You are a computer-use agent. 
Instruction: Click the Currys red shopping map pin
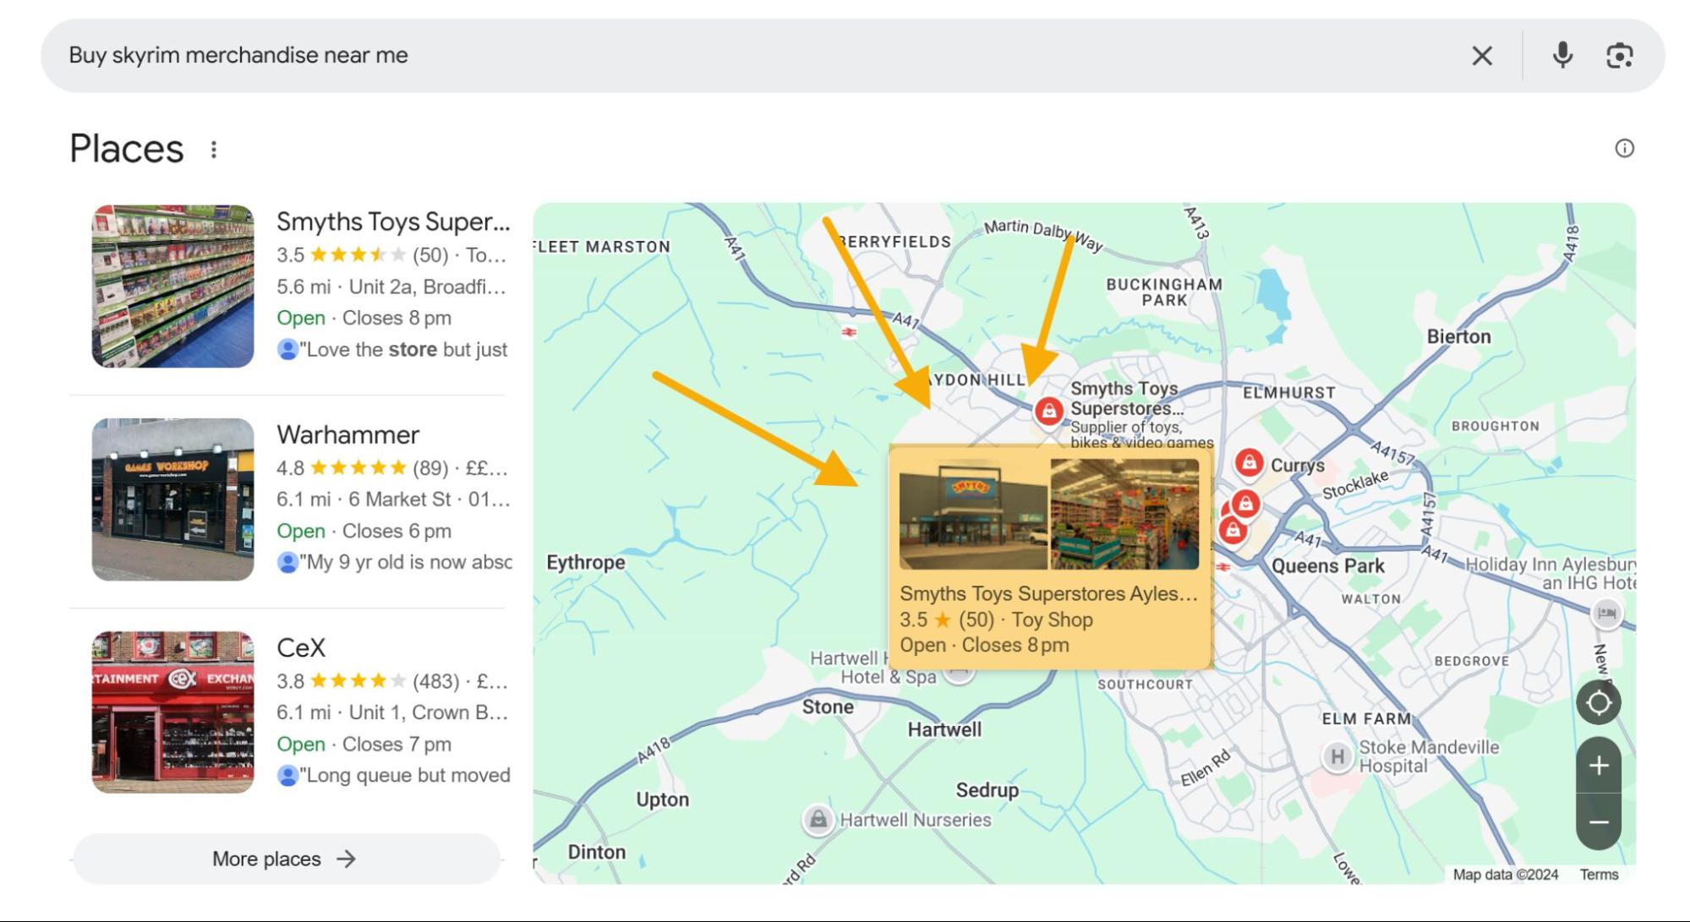[x=1249, y=463]
